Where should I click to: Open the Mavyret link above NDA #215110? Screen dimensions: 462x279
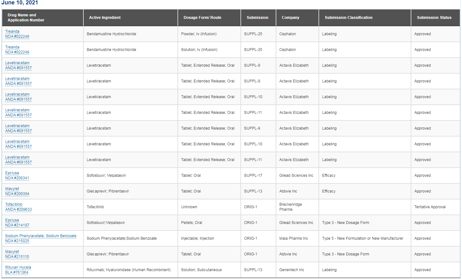tap(12, 252)
